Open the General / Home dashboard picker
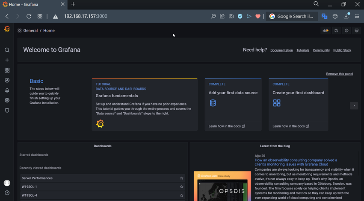 point(36,31)
